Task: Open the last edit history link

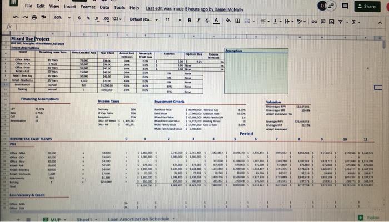Action: (194, 9)
